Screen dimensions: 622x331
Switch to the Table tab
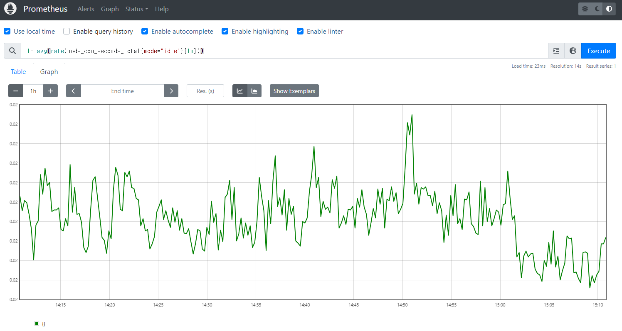pos(18,71)
